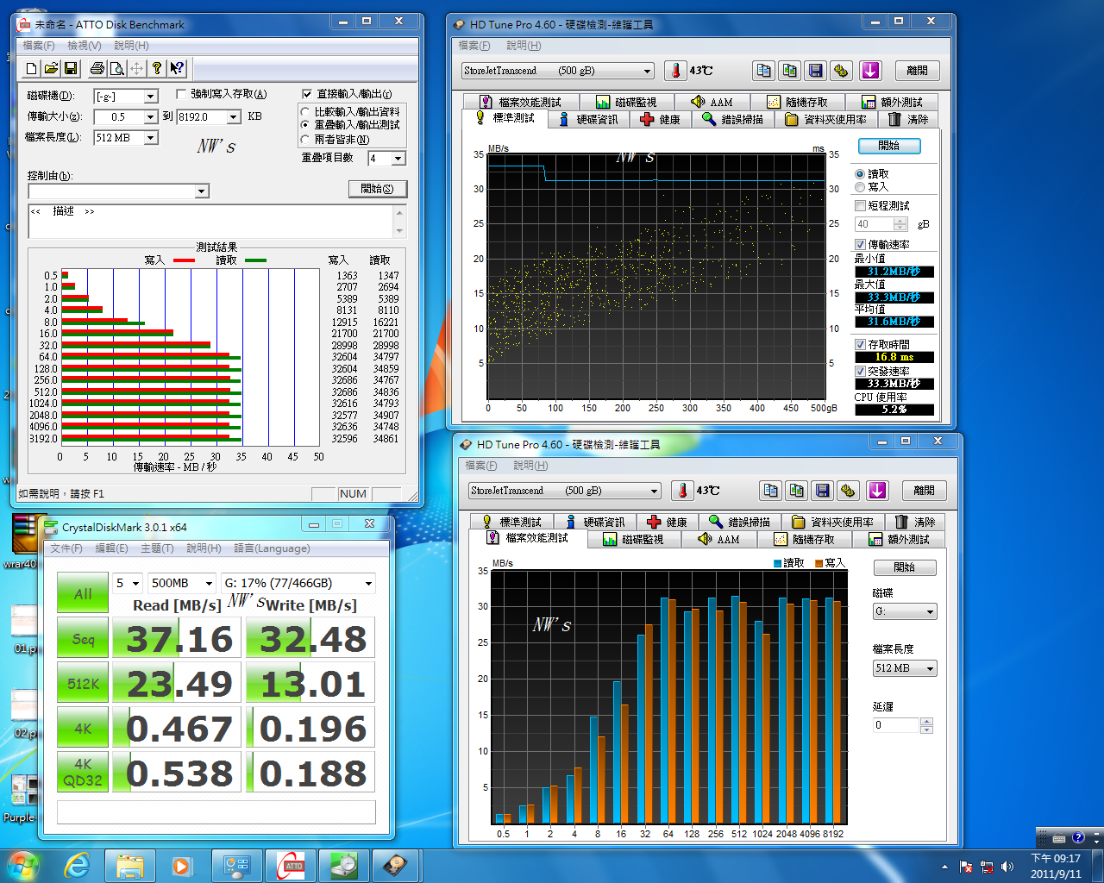Click the New file icon in ATTO toolbar
This screenshot has height=883, width=1104.
click(32, 68)
